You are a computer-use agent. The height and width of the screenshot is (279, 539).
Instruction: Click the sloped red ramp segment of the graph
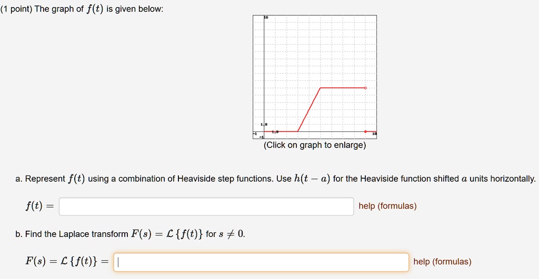click(309, 110)
